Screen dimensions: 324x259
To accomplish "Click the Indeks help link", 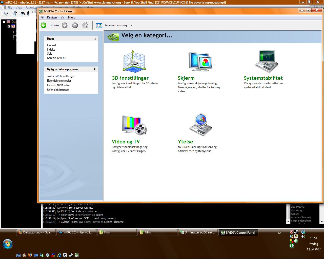I will 51,50.
